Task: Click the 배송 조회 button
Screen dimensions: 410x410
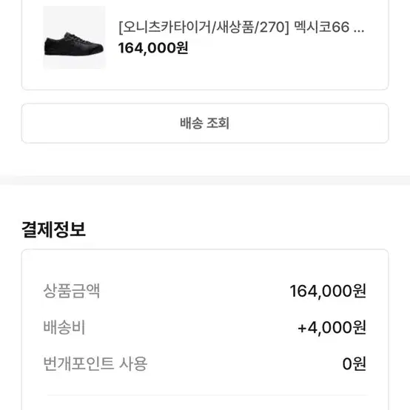Action: [x=205, y=123]
